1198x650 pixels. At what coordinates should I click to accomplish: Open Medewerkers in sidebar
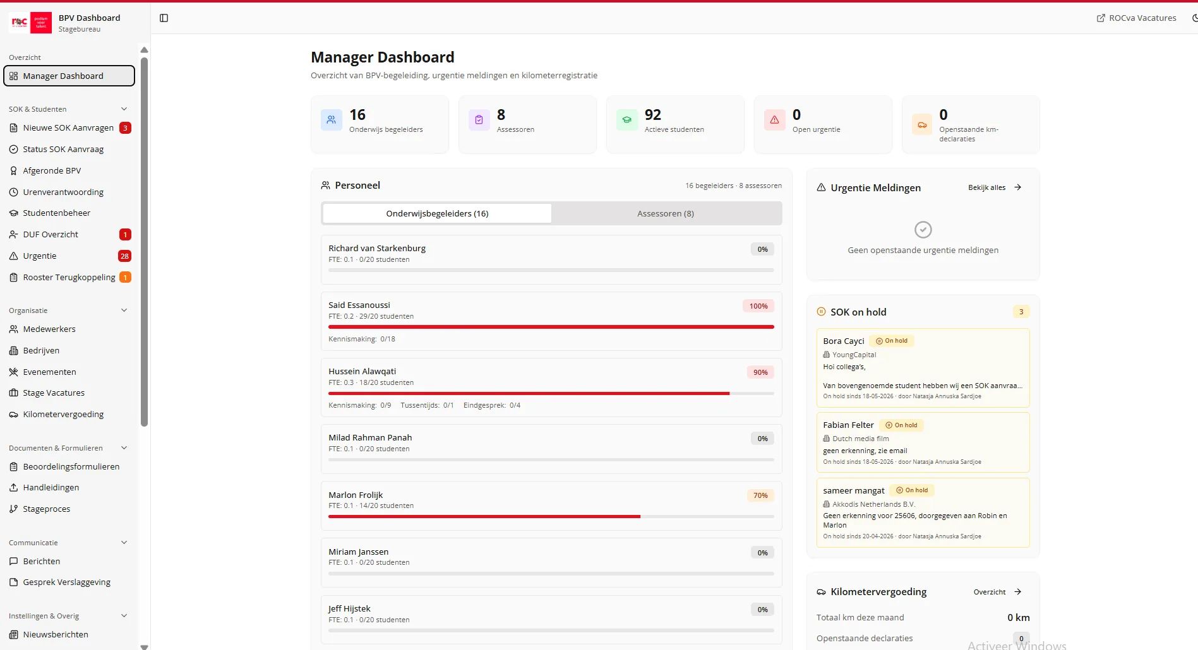click(x=69, y=329)
